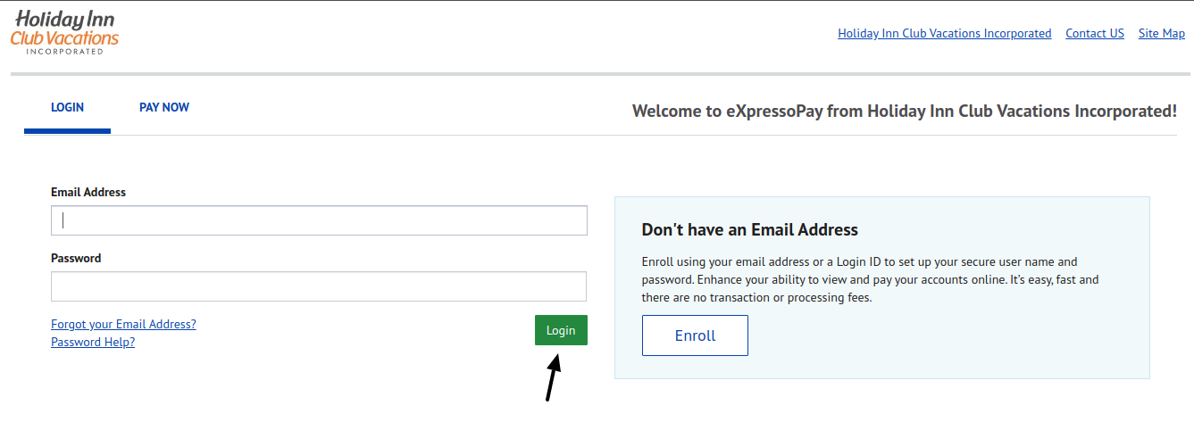Open the Forgot your Email Address link
Screen dimensions: 1194x447
123,325
